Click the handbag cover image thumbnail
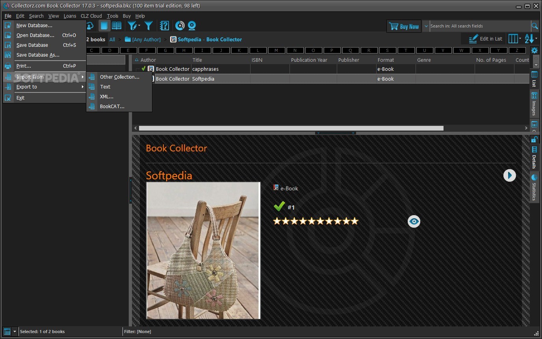Viewport: 542px width, 339px height. 203,251
